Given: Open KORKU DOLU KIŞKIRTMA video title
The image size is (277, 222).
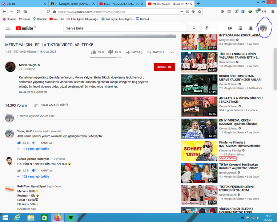Looking at the screenshot, I should pyautogui.click(x=241, y=78).
